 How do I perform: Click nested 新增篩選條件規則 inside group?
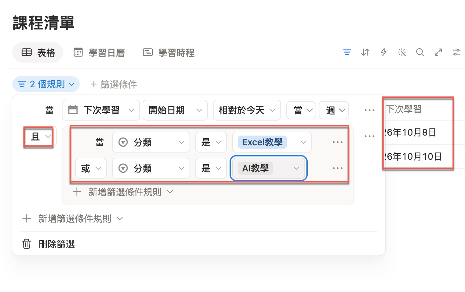click(122, 192)
